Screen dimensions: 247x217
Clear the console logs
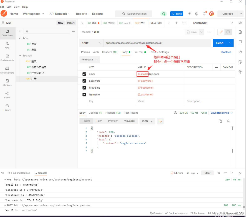coord(207,173)
